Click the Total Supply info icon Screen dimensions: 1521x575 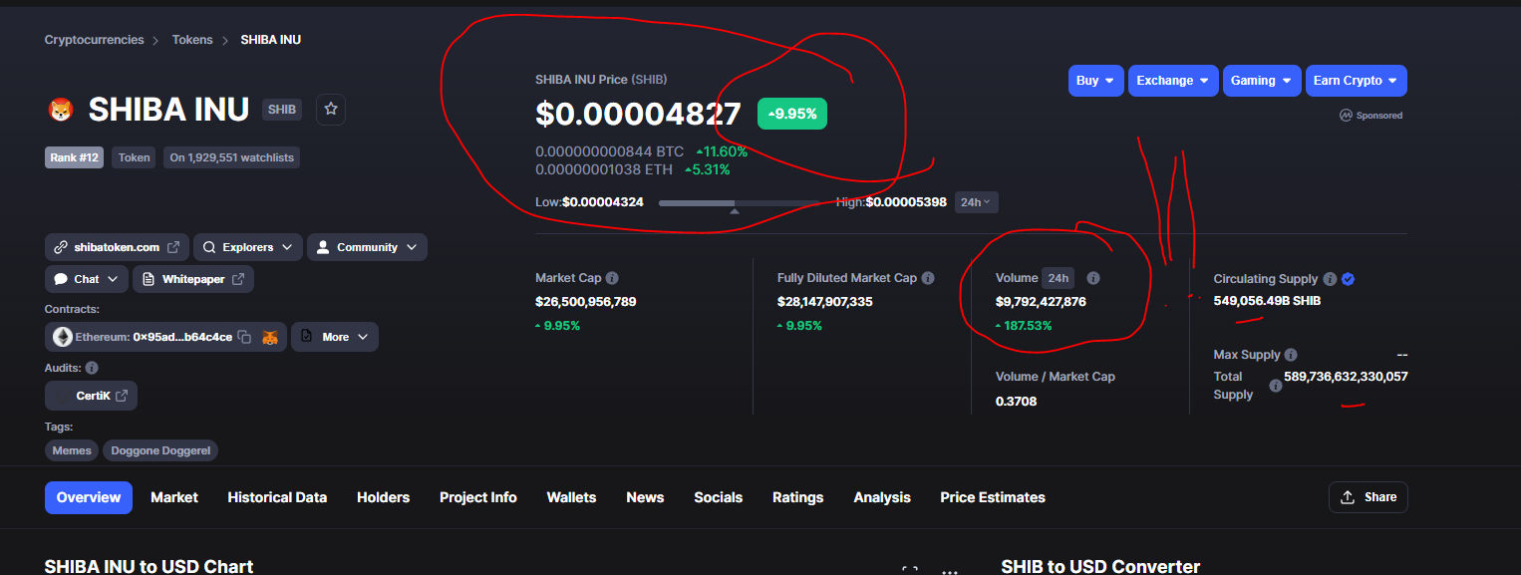click(x=1276, y=386)
